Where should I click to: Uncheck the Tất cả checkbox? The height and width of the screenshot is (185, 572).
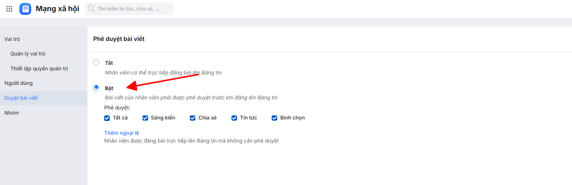(107, 118)
